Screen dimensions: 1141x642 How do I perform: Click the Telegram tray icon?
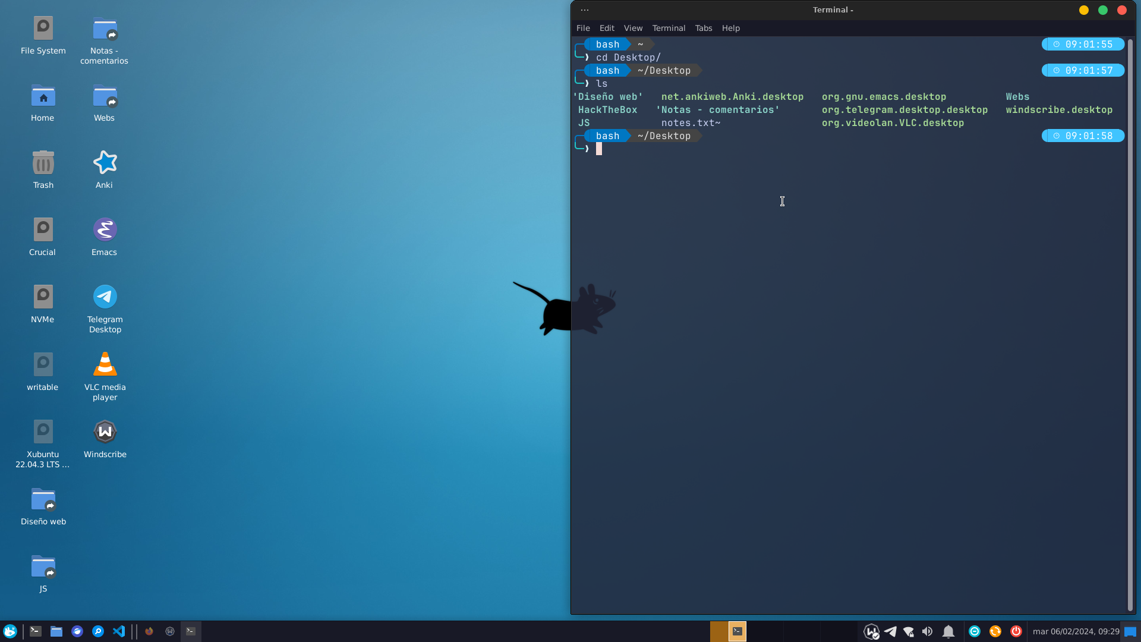890,631
